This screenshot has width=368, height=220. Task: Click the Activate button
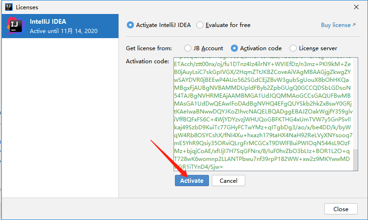(192, 180)
